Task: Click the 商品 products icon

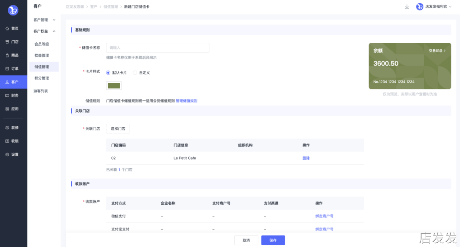Action: click(7, 55)
